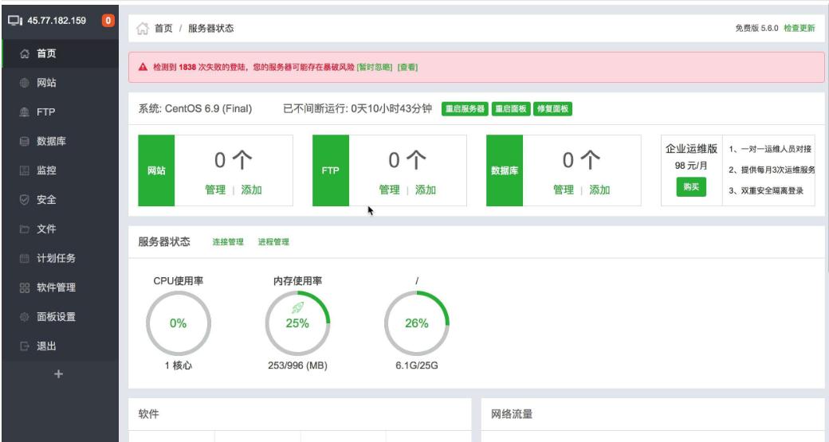Click 管理 under the 网站 card

click(215, 190)
